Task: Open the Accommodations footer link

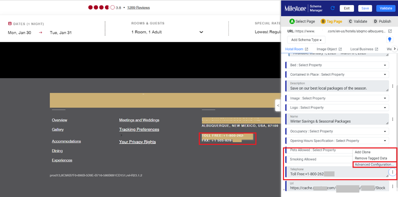Action: [66, 141]
